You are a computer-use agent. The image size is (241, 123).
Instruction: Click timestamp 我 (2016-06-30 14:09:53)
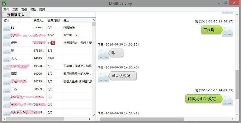[x=214, y=90]
